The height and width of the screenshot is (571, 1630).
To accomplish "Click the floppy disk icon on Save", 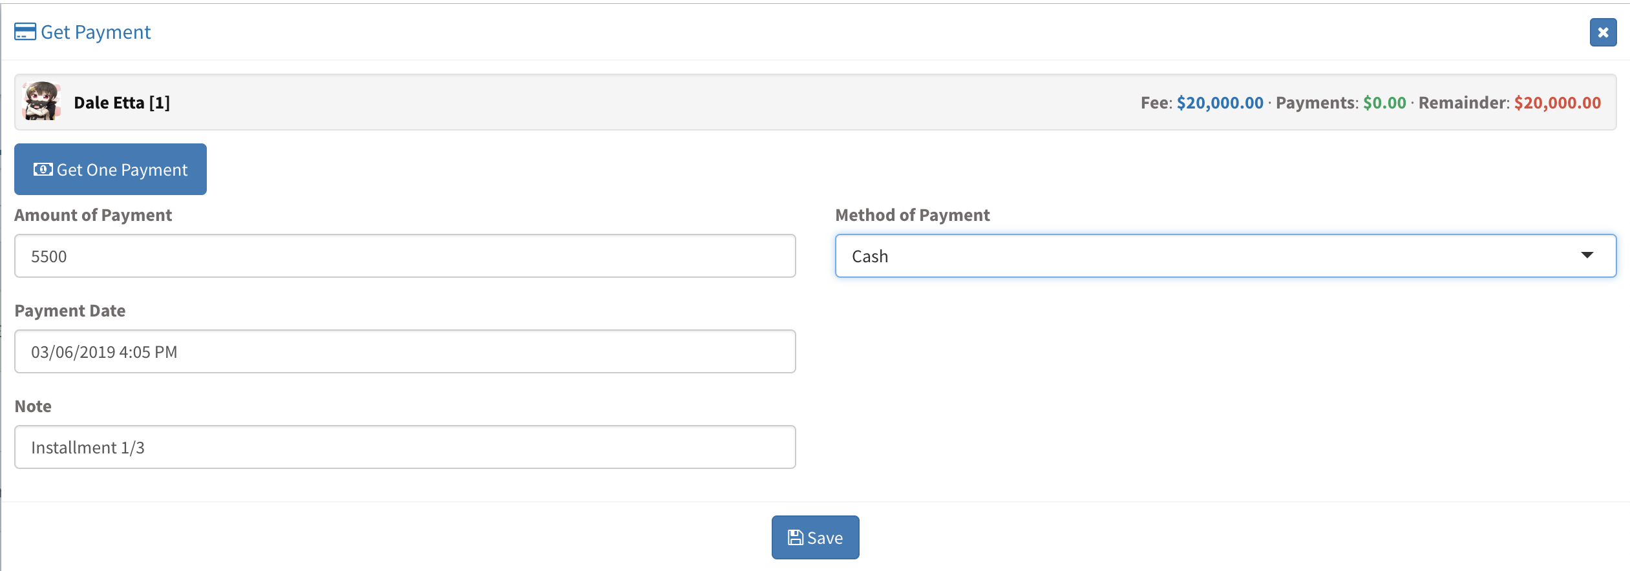I will (x=795, y=537).
